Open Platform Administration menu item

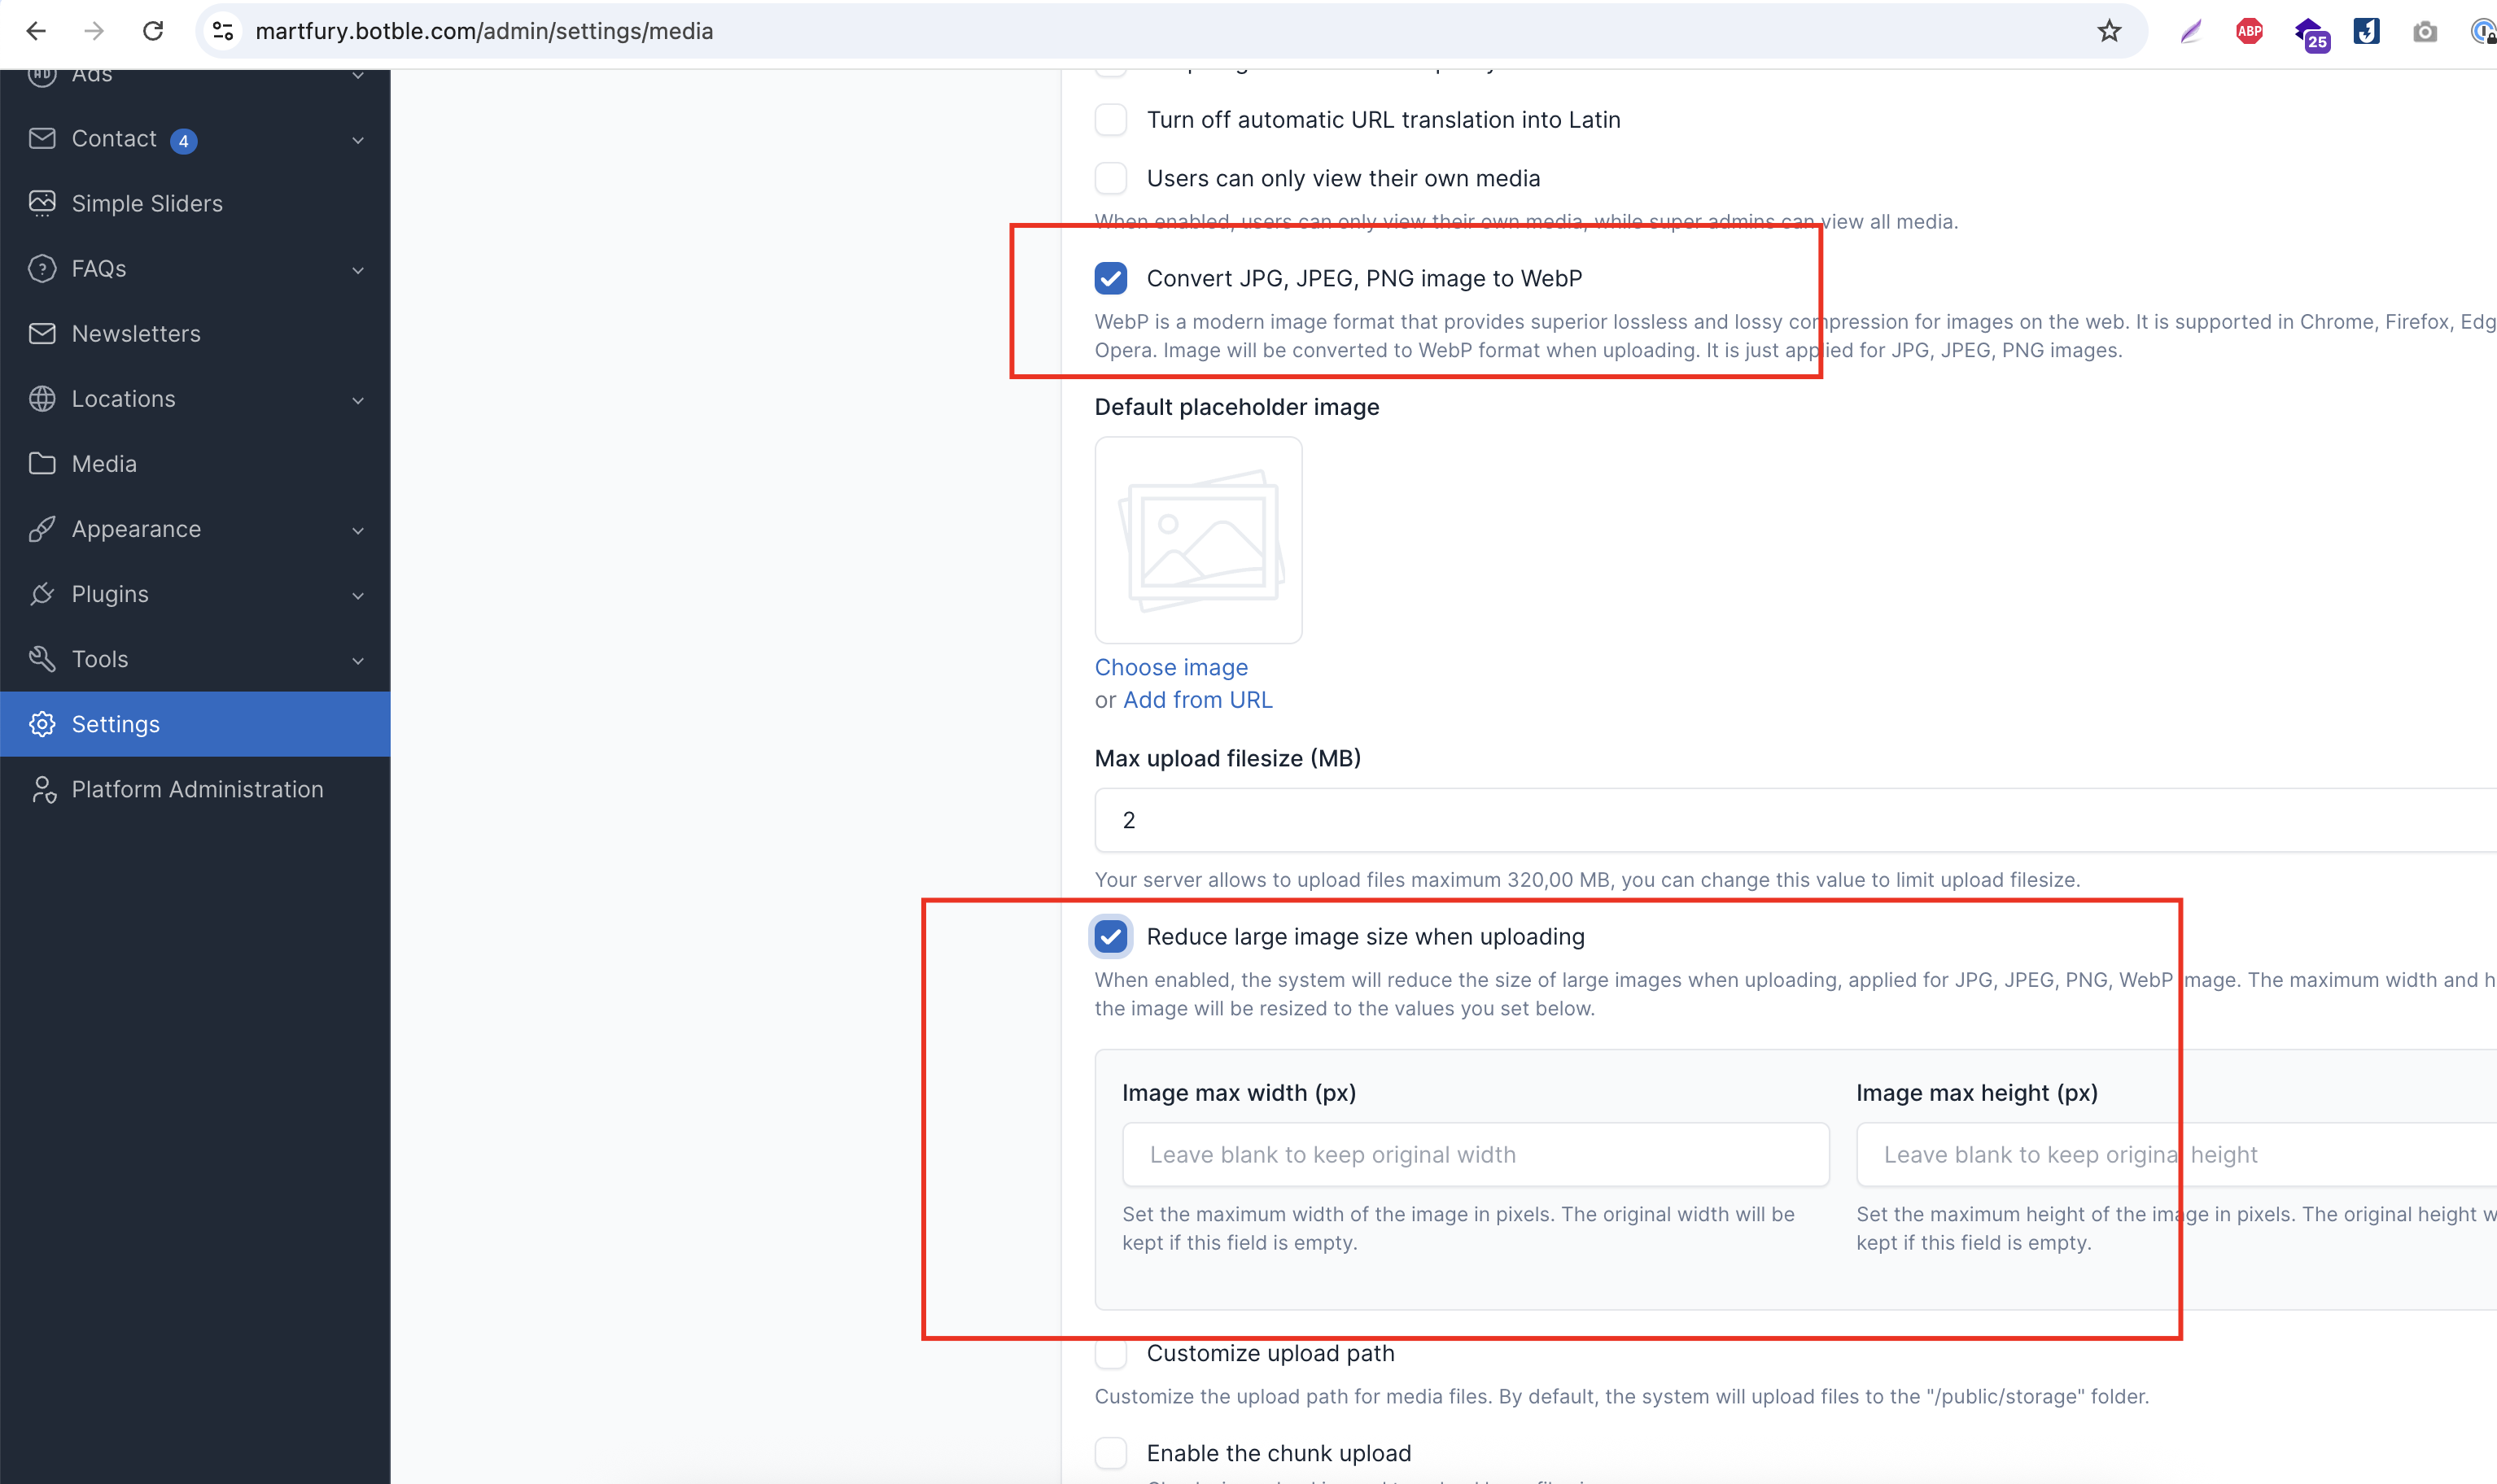click(x=195, y=789)
